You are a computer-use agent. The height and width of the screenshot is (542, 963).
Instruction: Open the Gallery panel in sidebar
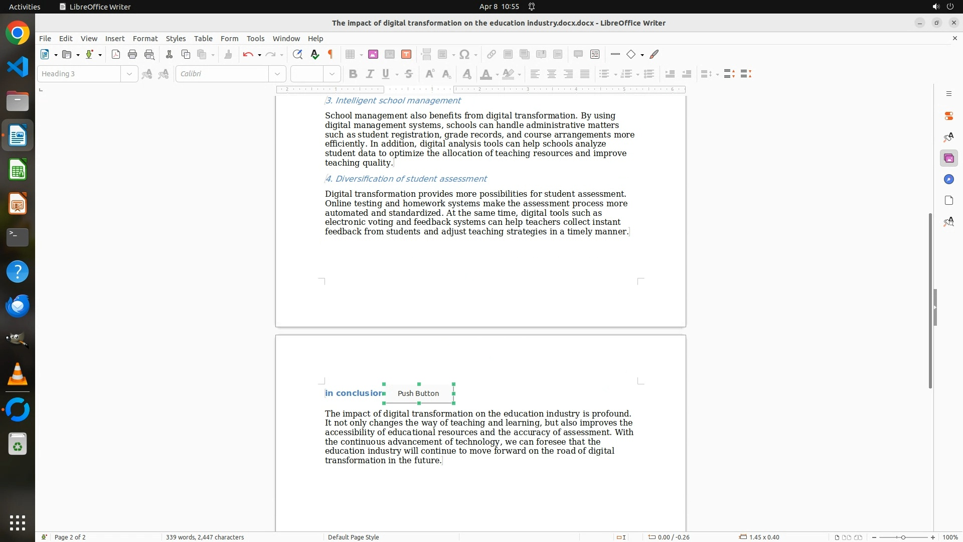click(948, 159)
